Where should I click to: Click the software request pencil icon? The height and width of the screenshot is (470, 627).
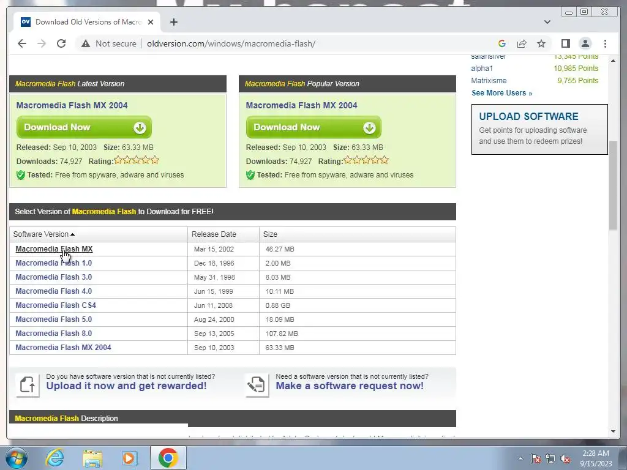point(257,386)
